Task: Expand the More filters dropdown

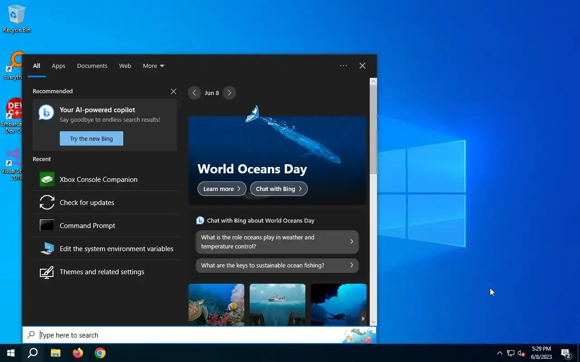Action: pyautogui.click(x=154, y=66)
